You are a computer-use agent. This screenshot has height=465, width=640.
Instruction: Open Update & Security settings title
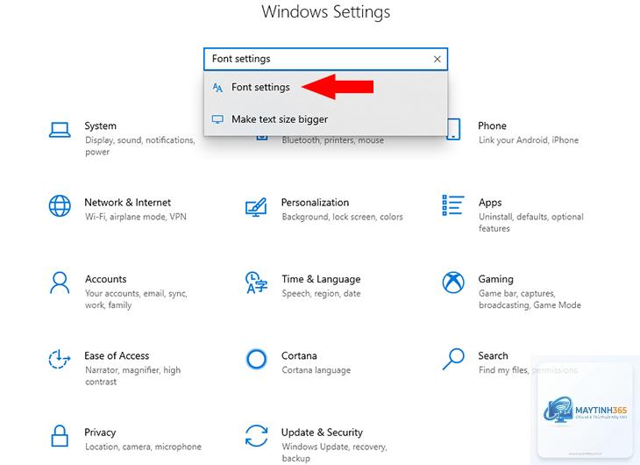pos(322,433)
